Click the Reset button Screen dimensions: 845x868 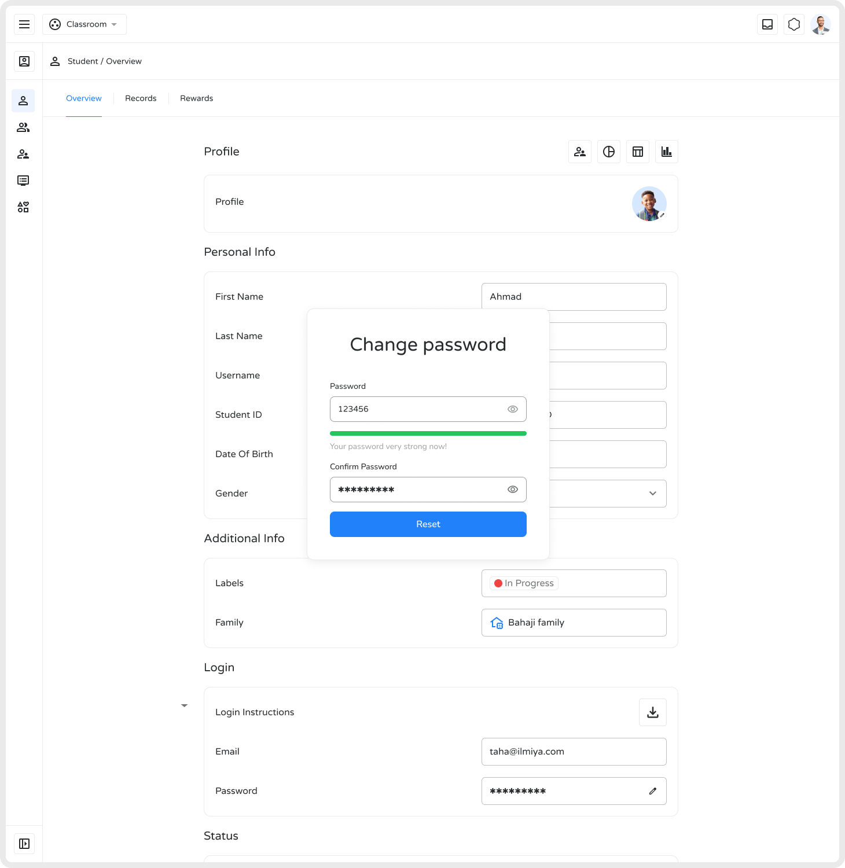point(428,524)
